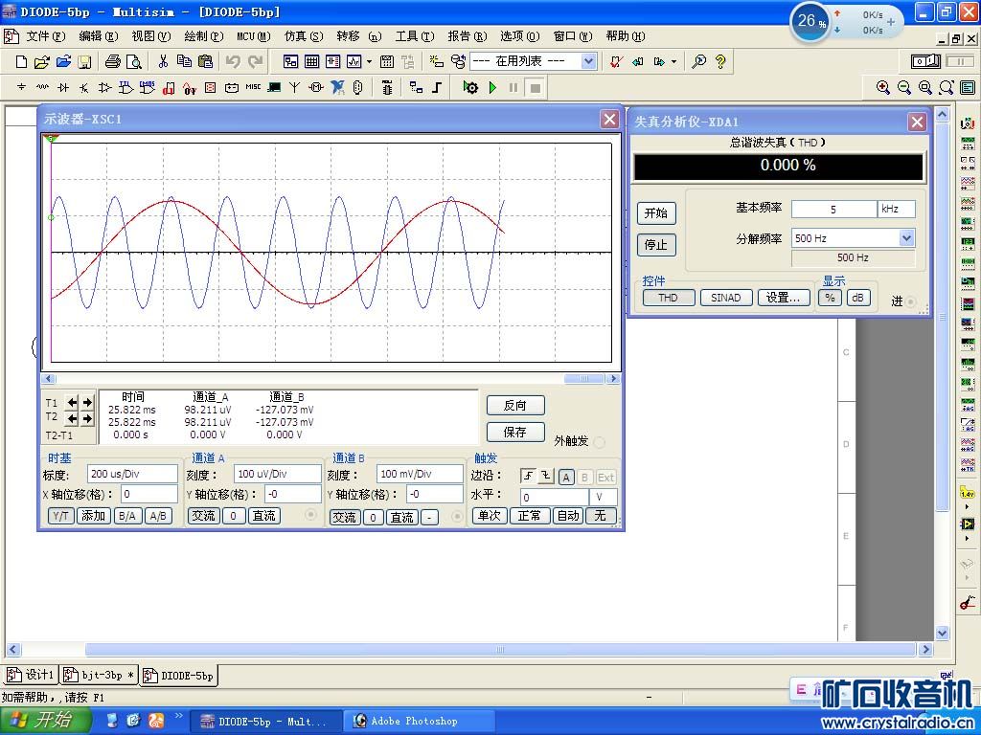Click the zoom in magnifier icon
Image resolution: width=981 pixels, height=735 pixels.
(883, 87)
